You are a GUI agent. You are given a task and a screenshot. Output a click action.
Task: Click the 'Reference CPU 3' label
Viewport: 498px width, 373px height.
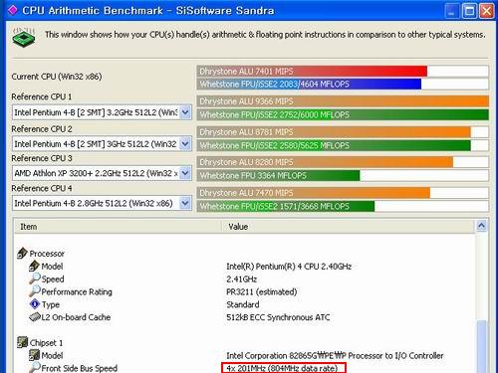pos(42,158)
